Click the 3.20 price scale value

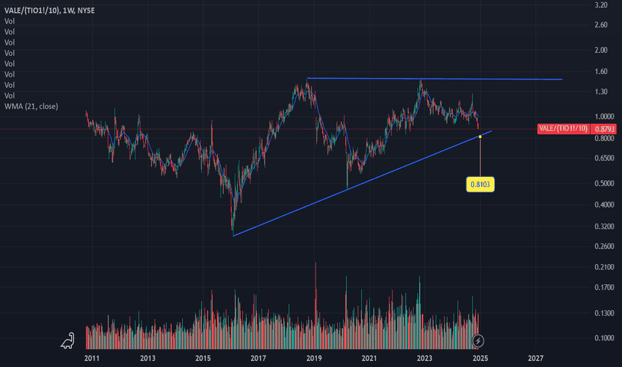601,5
